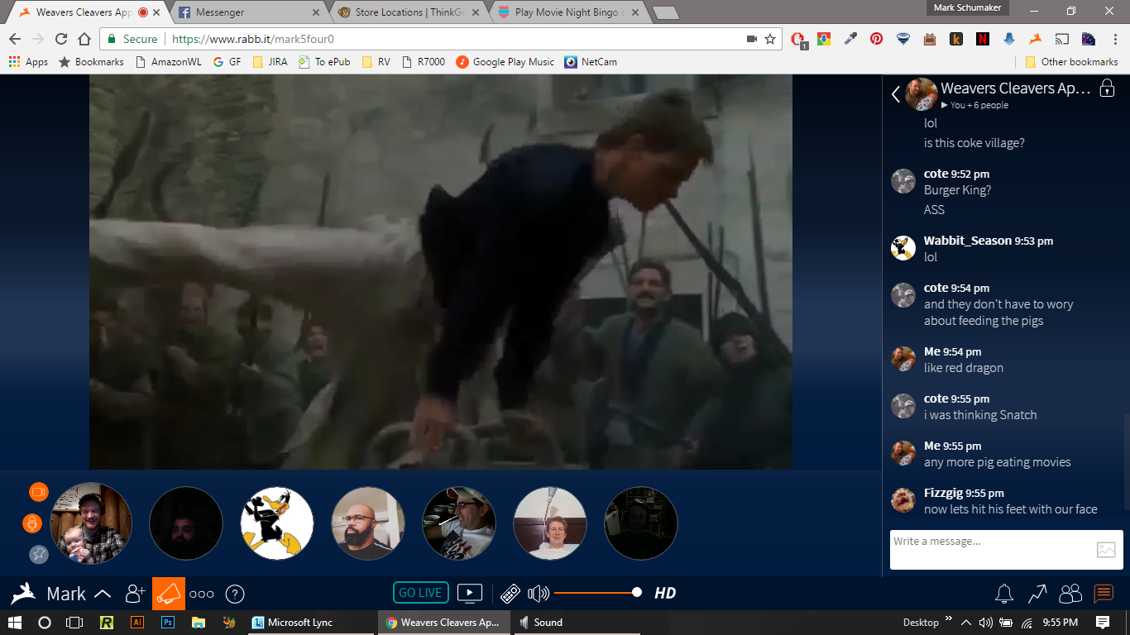
Task: Go back to the previous page
Action: (15, 39)
